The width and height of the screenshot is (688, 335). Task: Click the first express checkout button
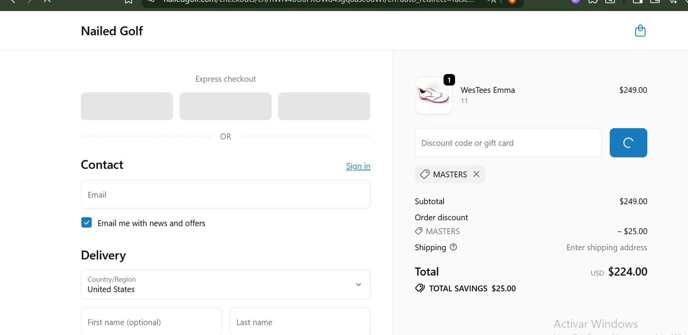[127, 106]
